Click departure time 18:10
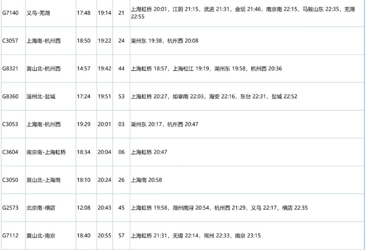Image resolution: width=366 pixels, height=252 pixels. pyautogui.click(x=84, y=180)
